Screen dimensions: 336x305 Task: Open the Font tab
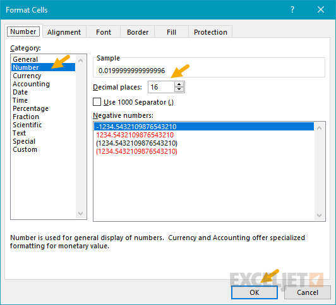(x=104, y=32)
